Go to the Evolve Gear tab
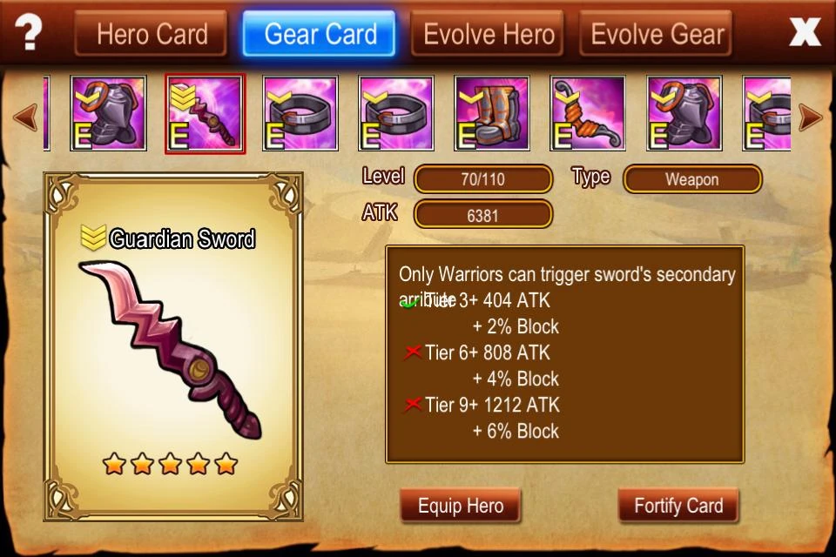 656,34
